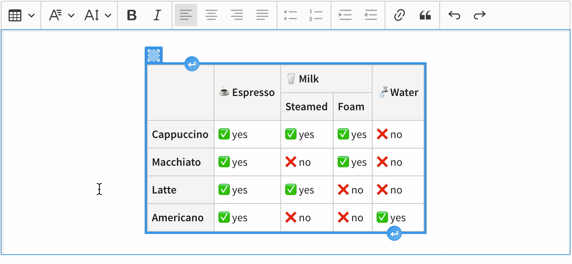Center align the text
The image size is (572, 264).
[211, 15]
